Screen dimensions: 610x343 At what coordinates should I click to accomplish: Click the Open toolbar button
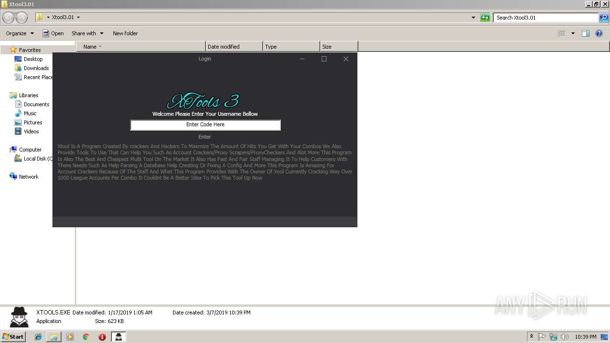[x=53, y=33]
